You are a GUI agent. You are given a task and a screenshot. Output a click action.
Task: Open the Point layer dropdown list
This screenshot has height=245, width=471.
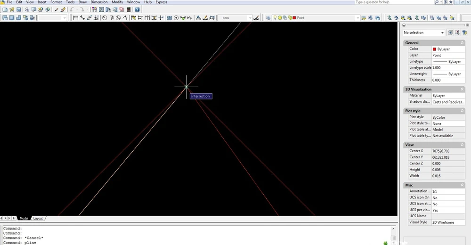tap(357, 18)
